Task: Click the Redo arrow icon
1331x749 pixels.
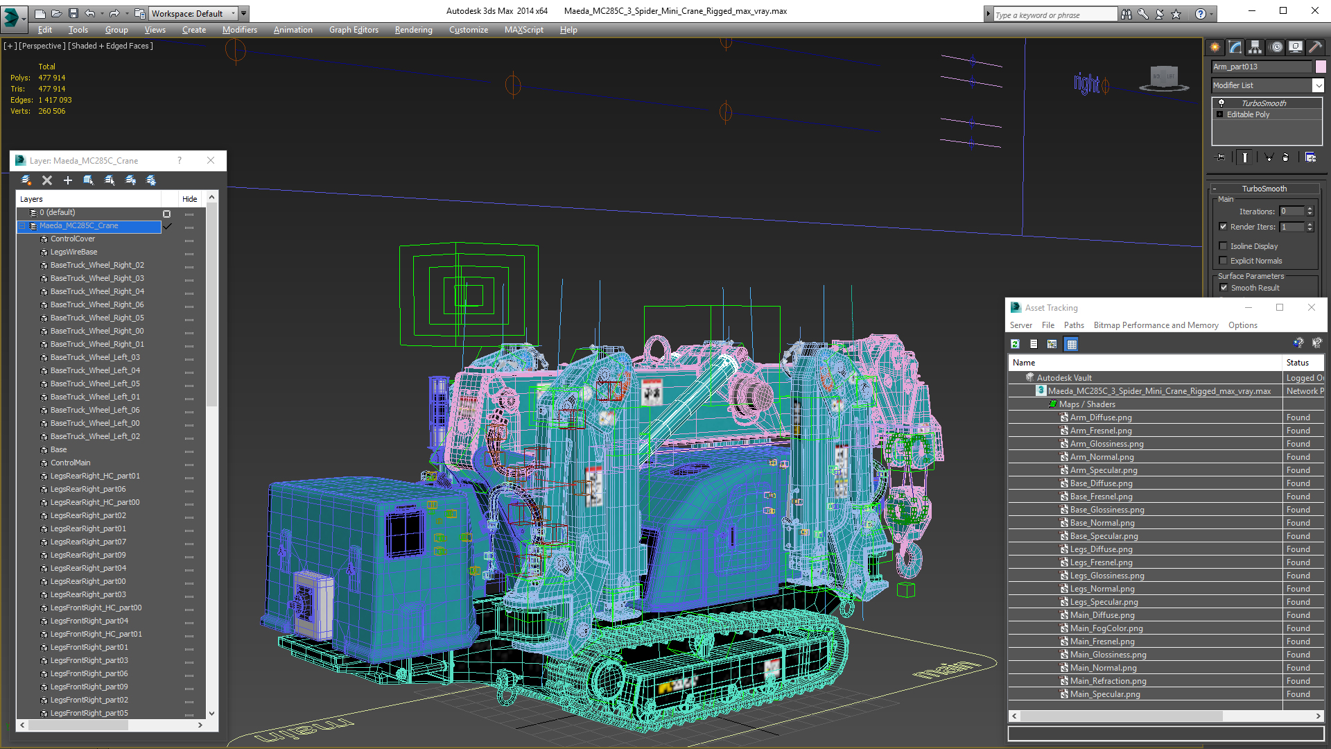Action: (x=114, y=13)
